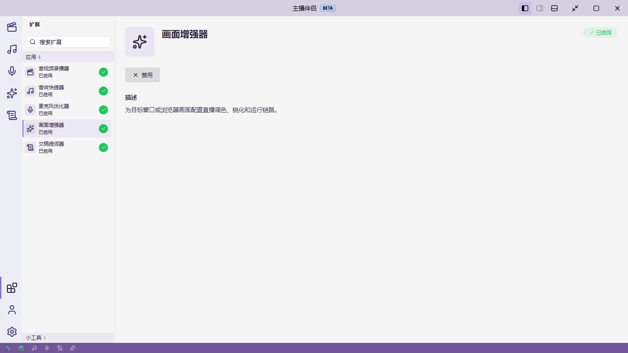Open the recorder clapperboard icon in activity bar

12,27
